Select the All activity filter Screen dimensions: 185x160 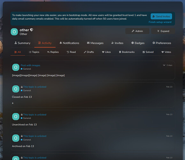18,52
